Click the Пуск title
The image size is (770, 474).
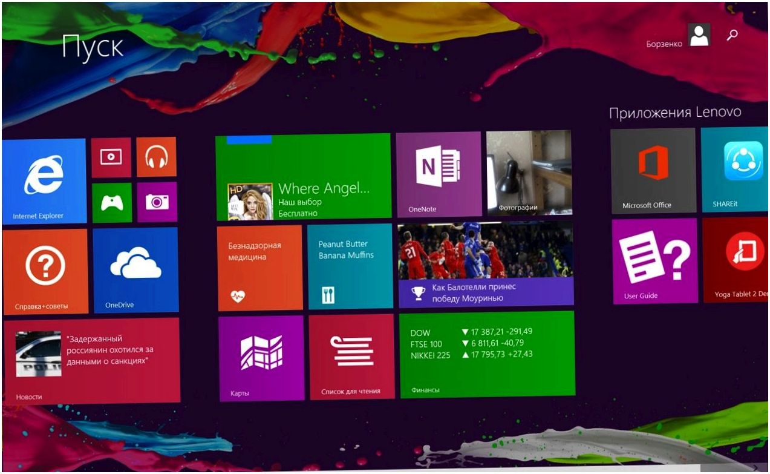(93, 47)
